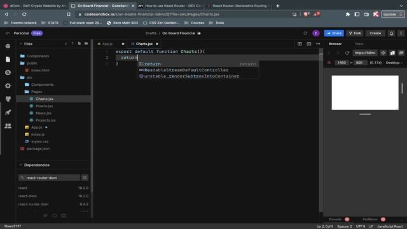
Task: Select the Browser tab in preview
Action: click(x=335, y=44)
